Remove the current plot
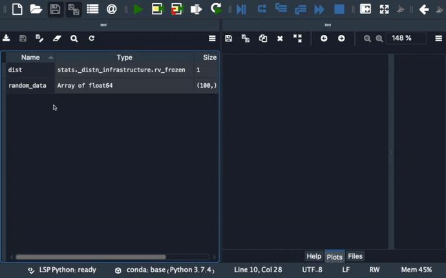446x278 pixels. click(x=280, y=38)
